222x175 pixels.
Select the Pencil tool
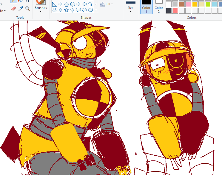14,1
